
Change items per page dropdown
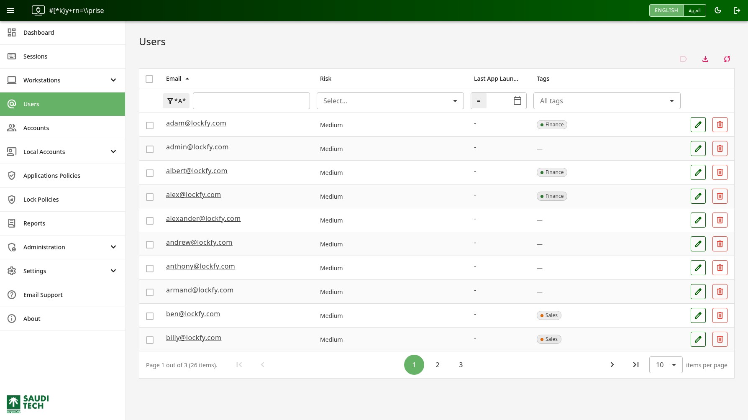[x=666, y=365]
